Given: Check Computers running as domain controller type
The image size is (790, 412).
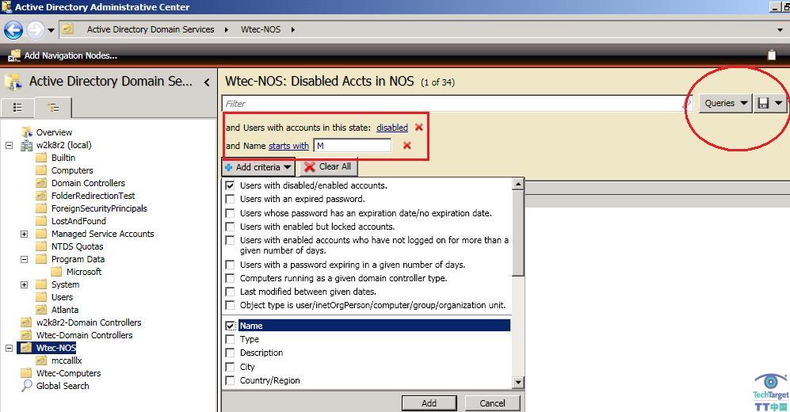Looking at the screenshot, I should coord(231,278).
